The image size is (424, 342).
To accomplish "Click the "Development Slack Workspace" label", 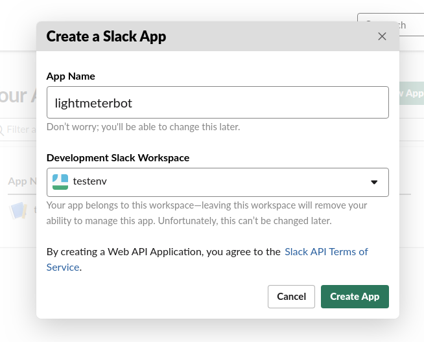I will point(118,158).
